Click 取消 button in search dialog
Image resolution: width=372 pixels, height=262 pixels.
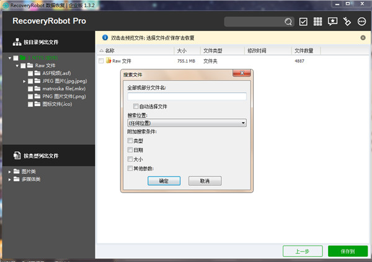(205, 181)
